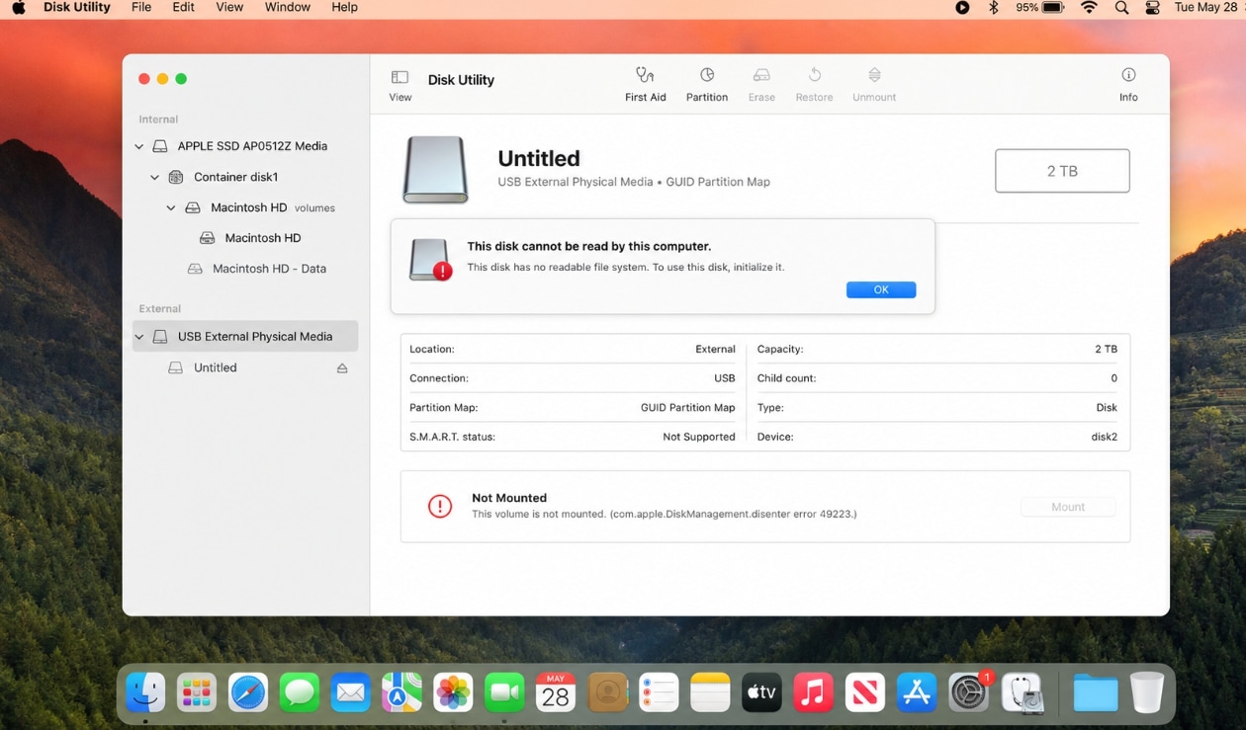Open Finder from the Dock

[x=145, y=692]
